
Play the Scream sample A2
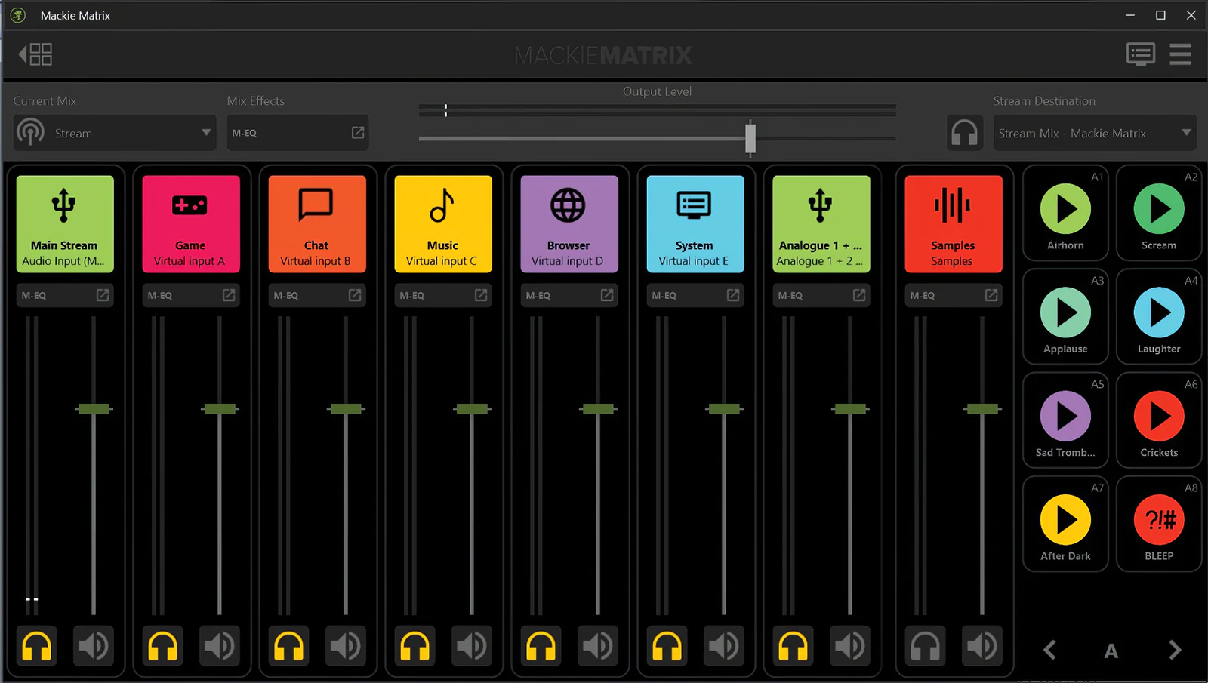click(x=1159, y=209)
